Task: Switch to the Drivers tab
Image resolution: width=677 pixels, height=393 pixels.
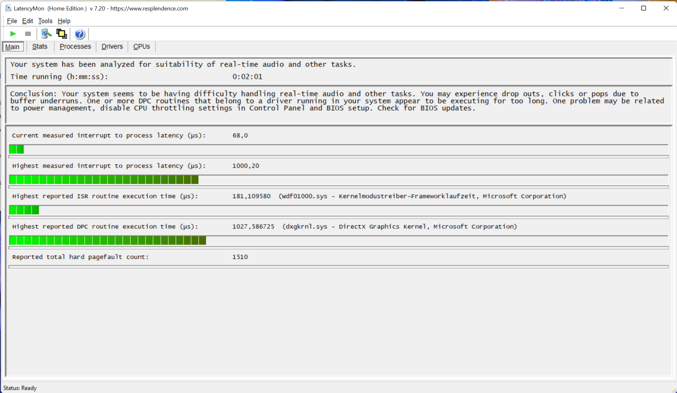Action: click(112, 47)
